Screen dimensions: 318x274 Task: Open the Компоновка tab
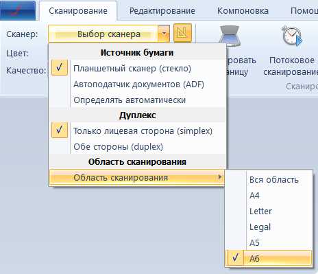pyautogui.click(x=243, y=11)
